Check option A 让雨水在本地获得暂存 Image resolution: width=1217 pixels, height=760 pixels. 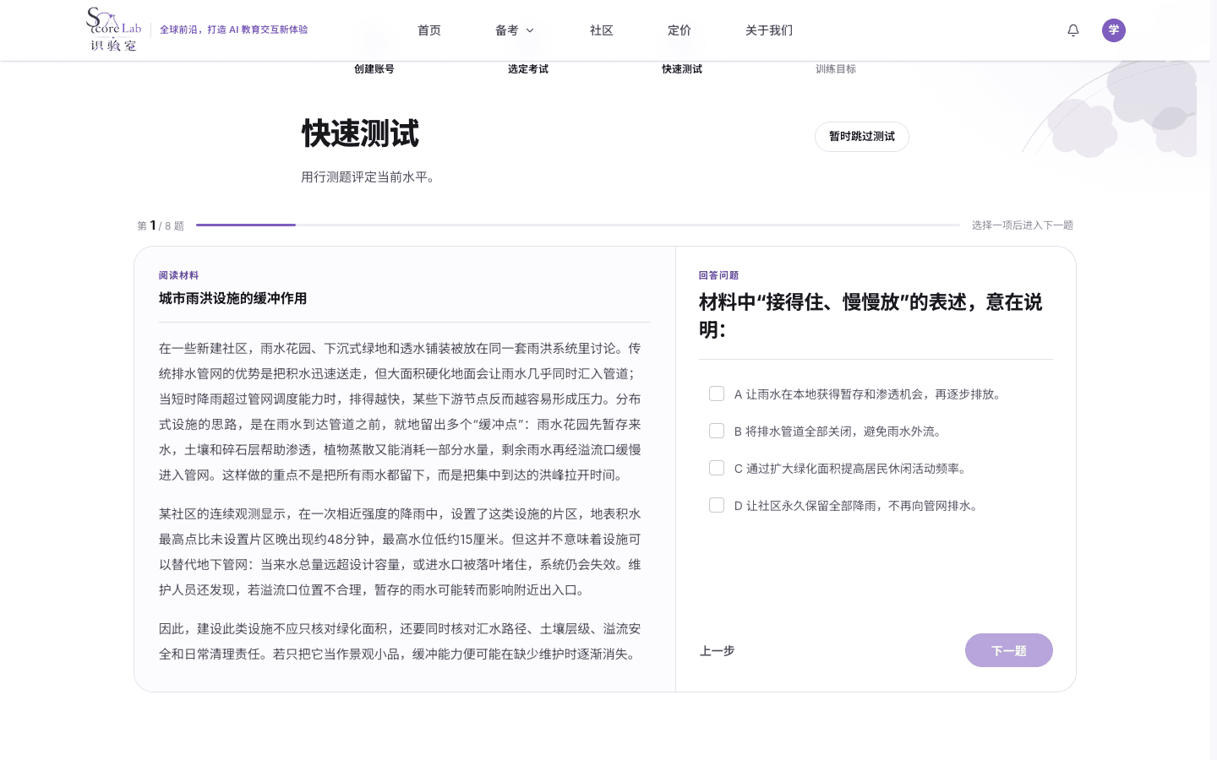[717, 394]
